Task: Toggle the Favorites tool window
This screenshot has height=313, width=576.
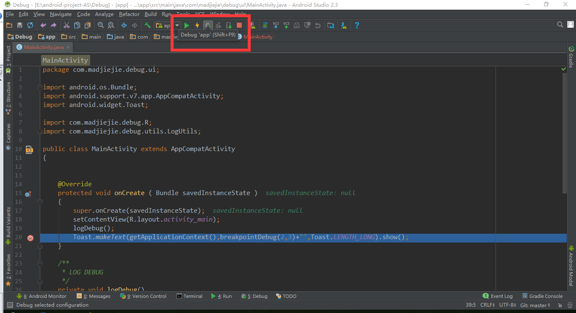Action: tap(8, 270)
